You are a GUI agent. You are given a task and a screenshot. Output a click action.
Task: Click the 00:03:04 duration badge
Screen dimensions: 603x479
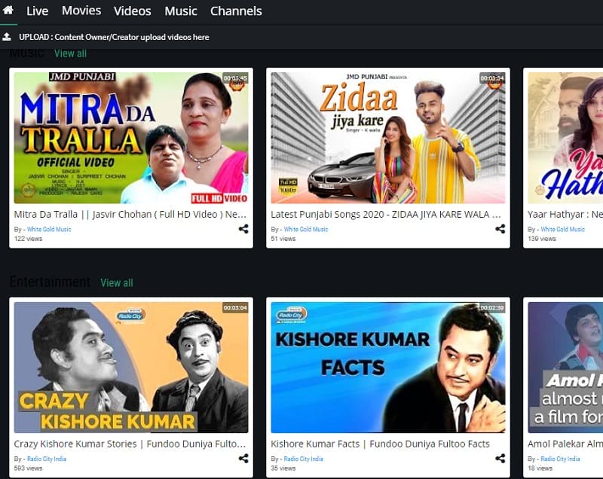coord(235,308)
